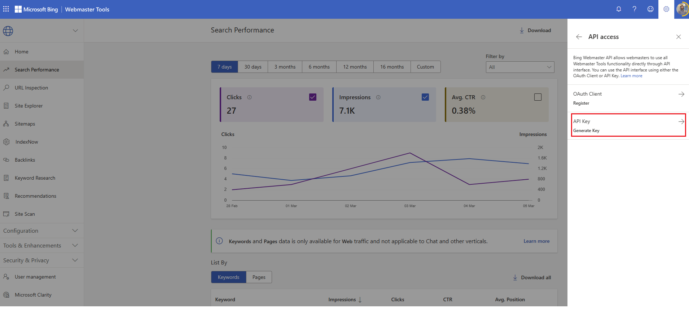Image resolution: width=689 pixels, height=311 pixels.
Task: Uncheck the Clicks metric checkbox
Action: 313,97
